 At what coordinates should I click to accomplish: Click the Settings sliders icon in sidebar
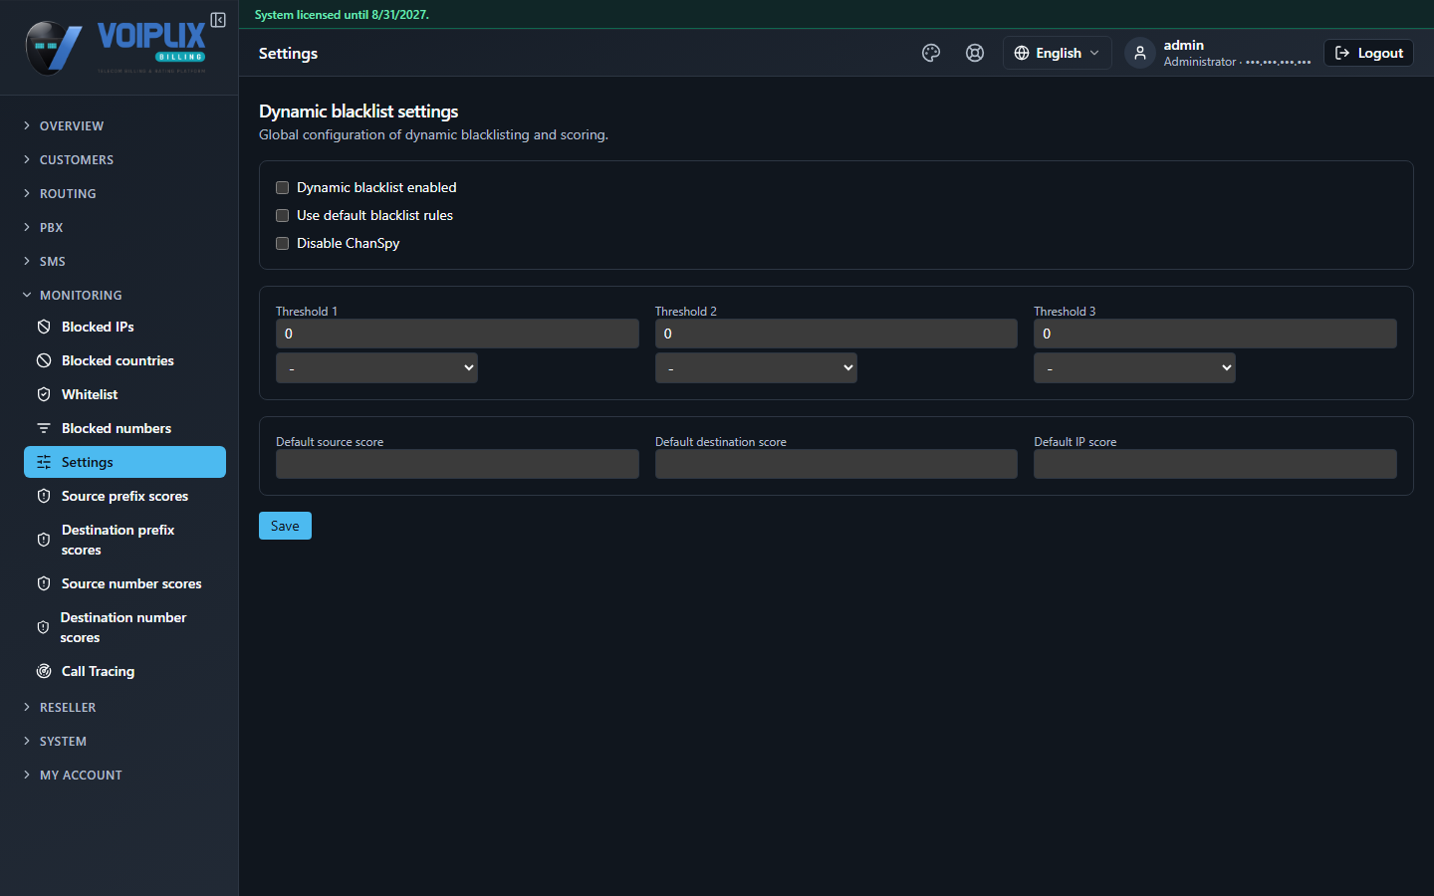44,462
